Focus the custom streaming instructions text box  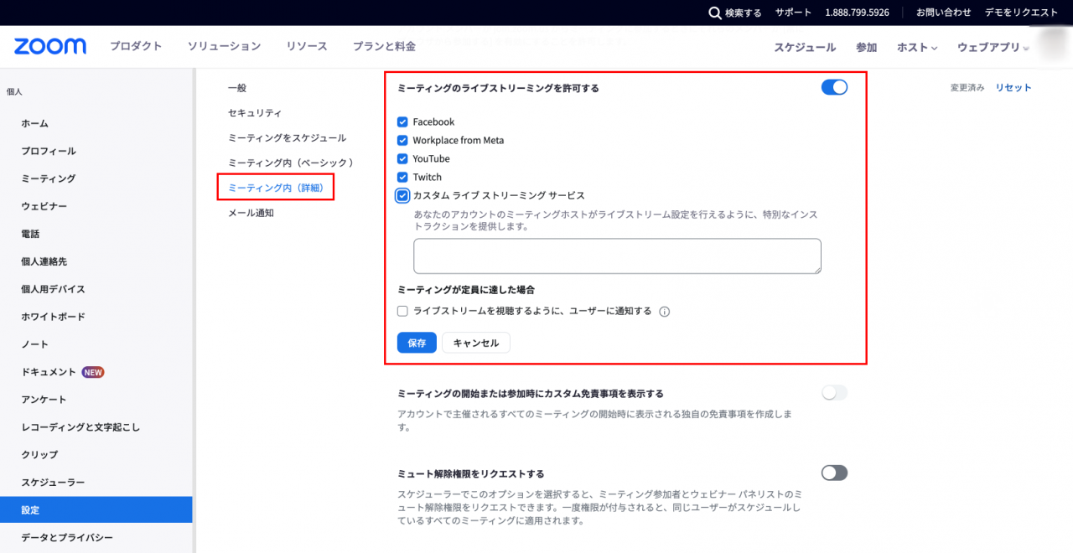pos(617,256)
